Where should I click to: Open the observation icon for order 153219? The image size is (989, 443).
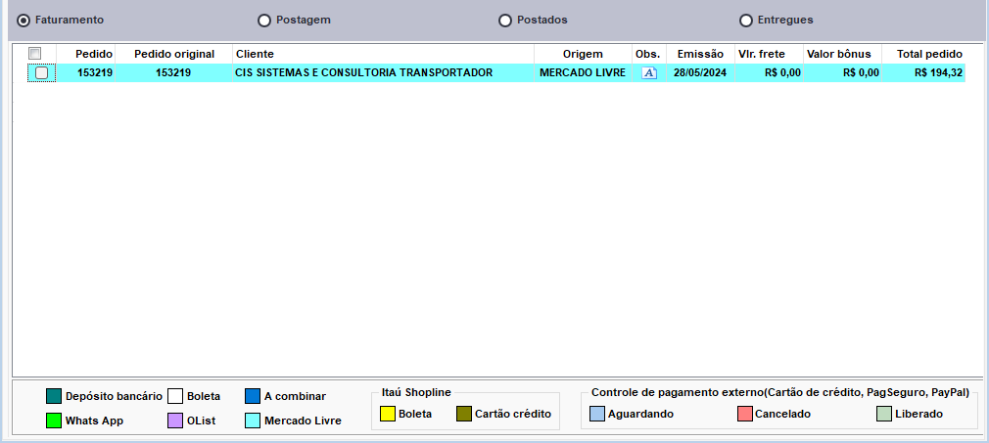tap(648, 72)
